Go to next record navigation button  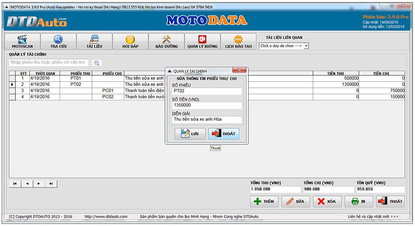click(39, 184)
